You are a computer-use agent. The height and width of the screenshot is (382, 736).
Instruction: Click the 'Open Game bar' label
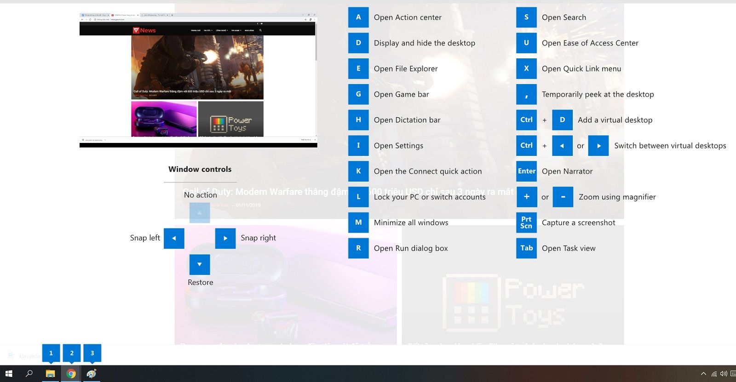(x=402, y=94)
